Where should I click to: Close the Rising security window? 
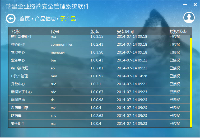click(x=195, y=4)
